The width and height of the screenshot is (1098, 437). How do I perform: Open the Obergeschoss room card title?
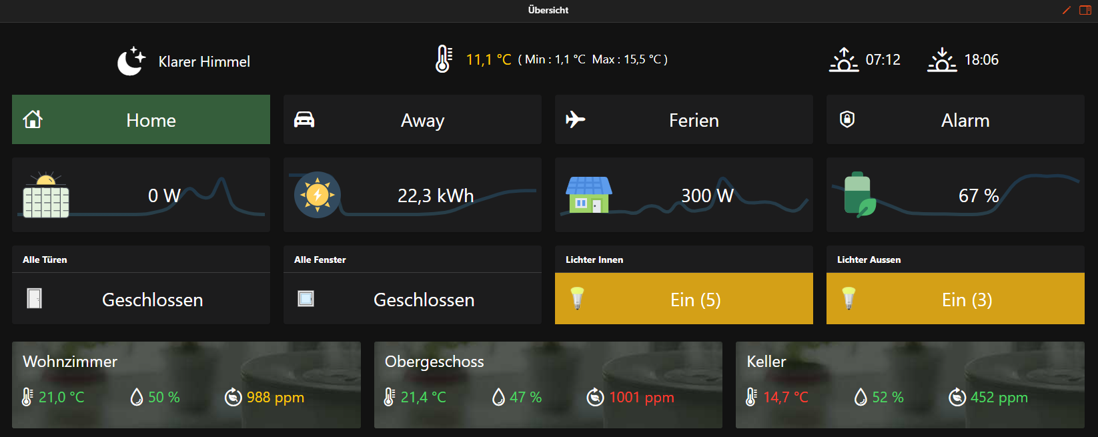[434, 361]
